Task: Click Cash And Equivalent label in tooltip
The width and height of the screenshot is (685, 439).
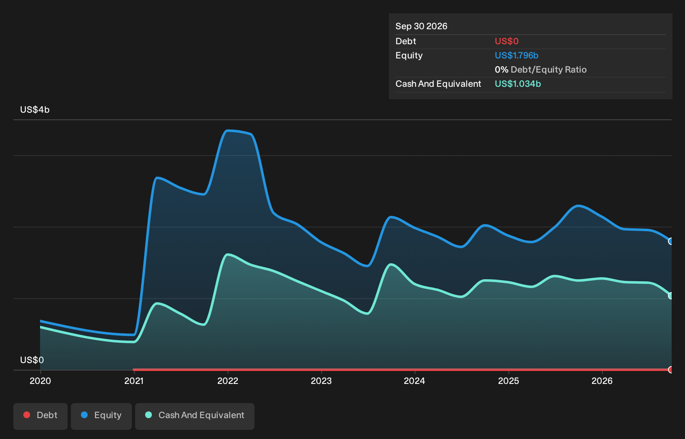Action: pyautogui.click(x=438, y=84)
